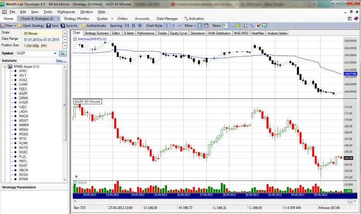Open the Data Manager

click(x=167, y=19)
